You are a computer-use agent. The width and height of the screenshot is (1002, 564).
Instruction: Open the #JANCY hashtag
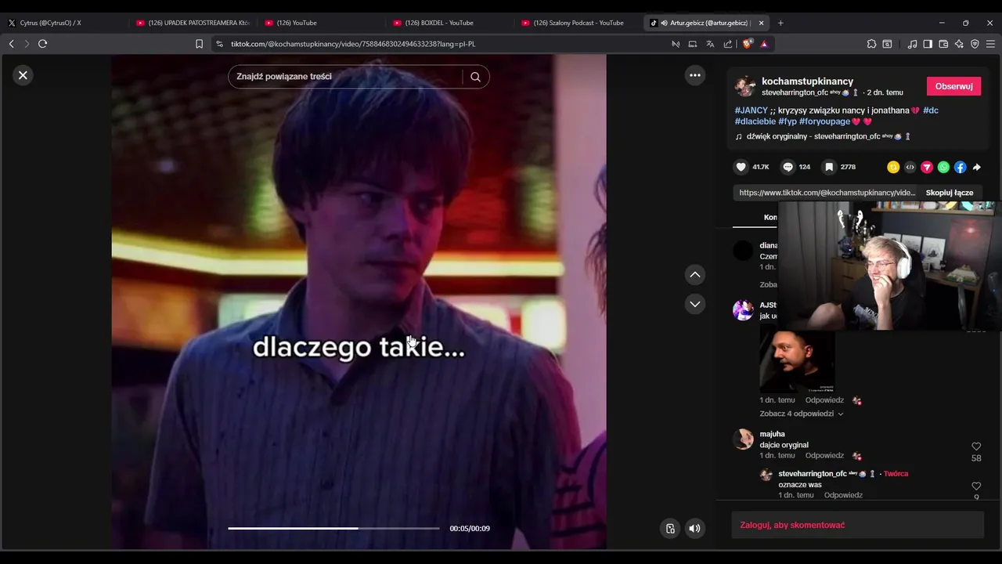tap(751, 110)
